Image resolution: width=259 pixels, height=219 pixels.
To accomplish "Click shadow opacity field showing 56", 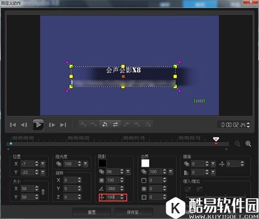I will coord(113,172).
